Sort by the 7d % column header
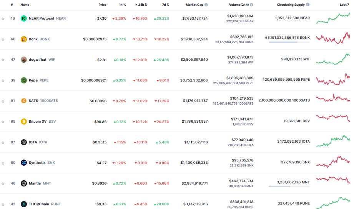Viewport: 354px width, 213px height. tap(166, 5)
